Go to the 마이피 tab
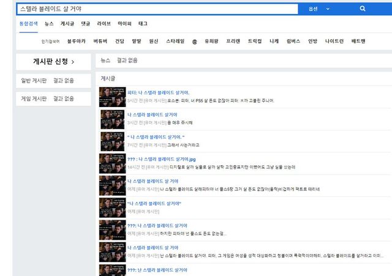This screenshot has height=276, width=392. point(124,23)
